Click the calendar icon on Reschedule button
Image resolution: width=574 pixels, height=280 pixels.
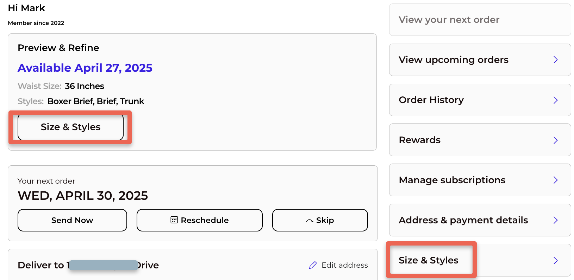(174, 220)
